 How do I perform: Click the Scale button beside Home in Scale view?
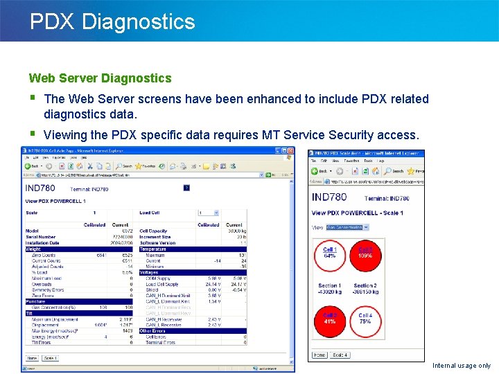[340, 355]
